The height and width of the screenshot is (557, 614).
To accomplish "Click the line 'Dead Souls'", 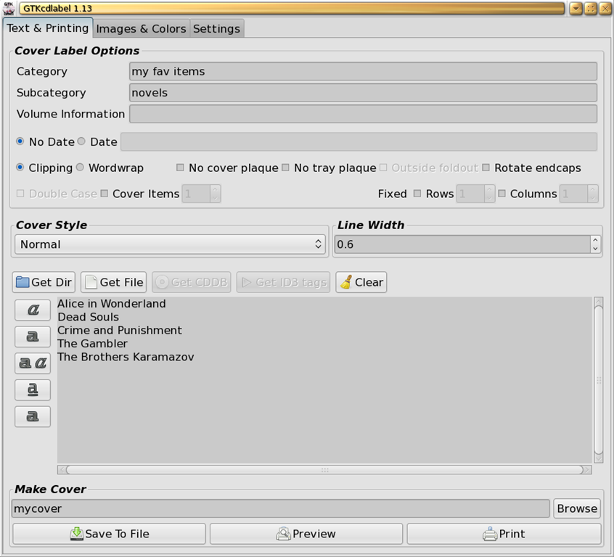I will (x=88, y=317).
